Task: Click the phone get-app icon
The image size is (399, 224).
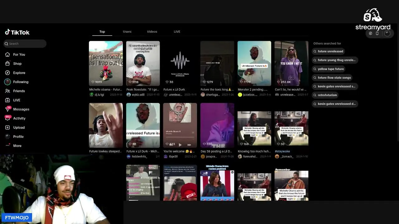Action: tap(377, 33)
